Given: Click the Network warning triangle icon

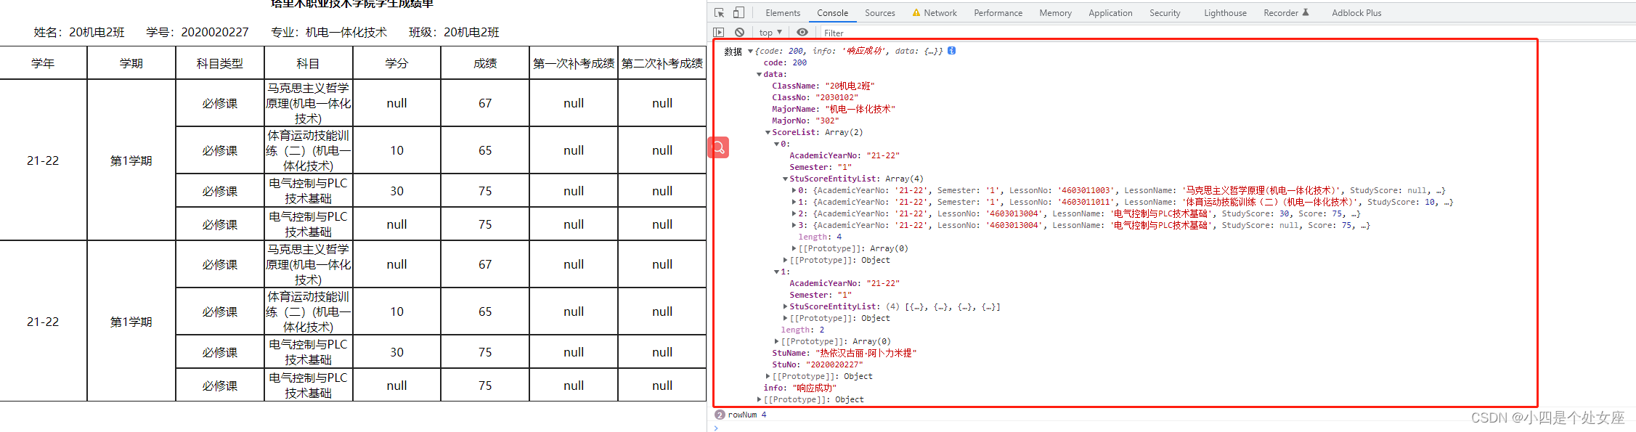Looking at the screenshot, I should [916, 12].
